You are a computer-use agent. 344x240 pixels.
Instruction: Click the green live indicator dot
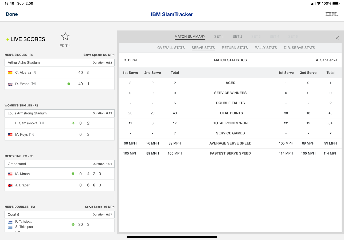tap(8, 39)
